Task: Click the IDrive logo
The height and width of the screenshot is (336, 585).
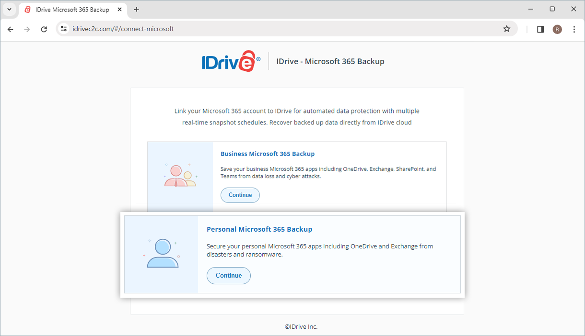Action: (x=231, y=61)
